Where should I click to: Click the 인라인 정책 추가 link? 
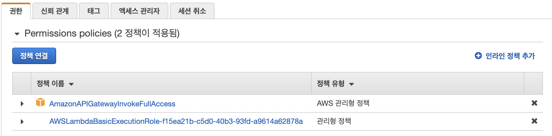point(510,56)
